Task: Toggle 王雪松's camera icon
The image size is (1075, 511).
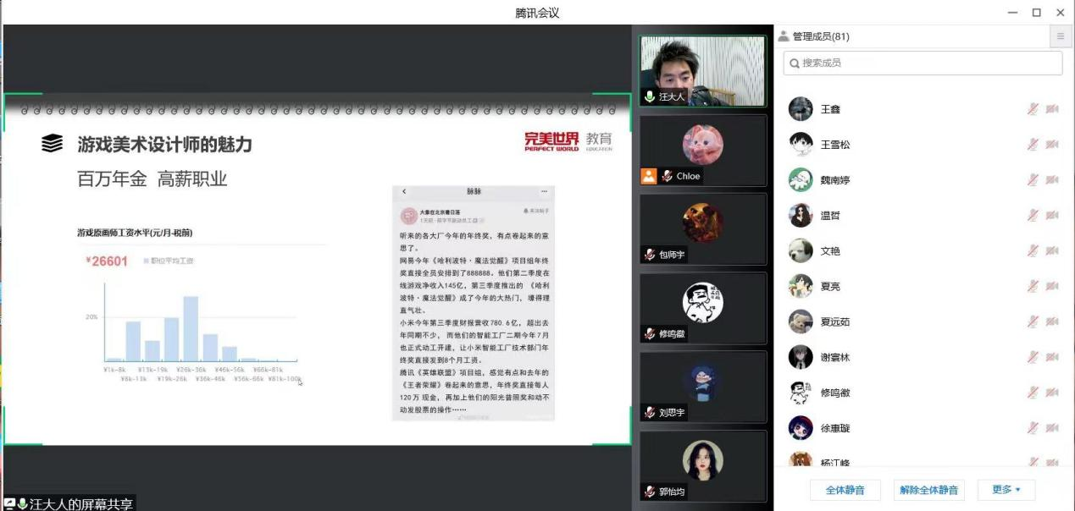Action: click(x=1052, y=145)
